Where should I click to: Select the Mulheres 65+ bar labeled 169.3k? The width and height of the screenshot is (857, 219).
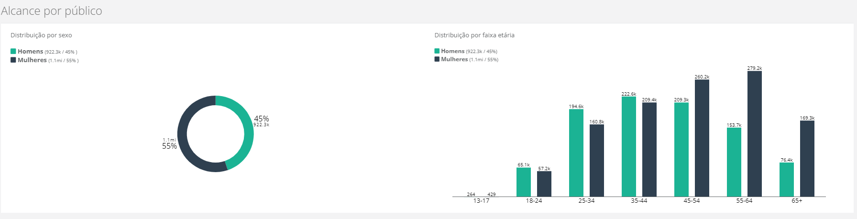click(807, 159)
